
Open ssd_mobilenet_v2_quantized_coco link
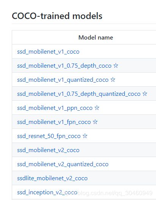(x=63, y=164)
